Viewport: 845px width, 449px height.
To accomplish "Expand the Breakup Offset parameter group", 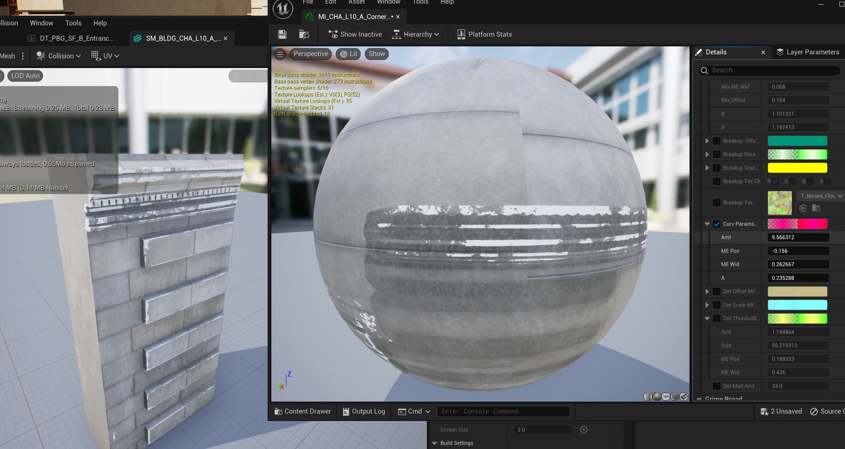I will [707, 141].
